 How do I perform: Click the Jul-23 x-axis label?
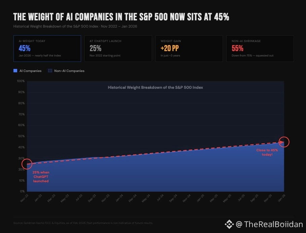tap(78, 198)
